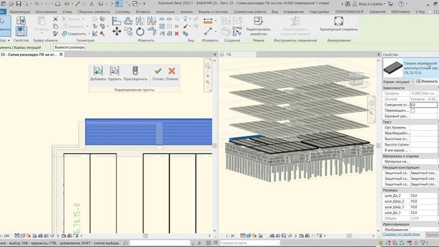The height and width of the screenshot is (247, 439).
Task: Open the Вставить ribbon tab
Action: point(143,12)
